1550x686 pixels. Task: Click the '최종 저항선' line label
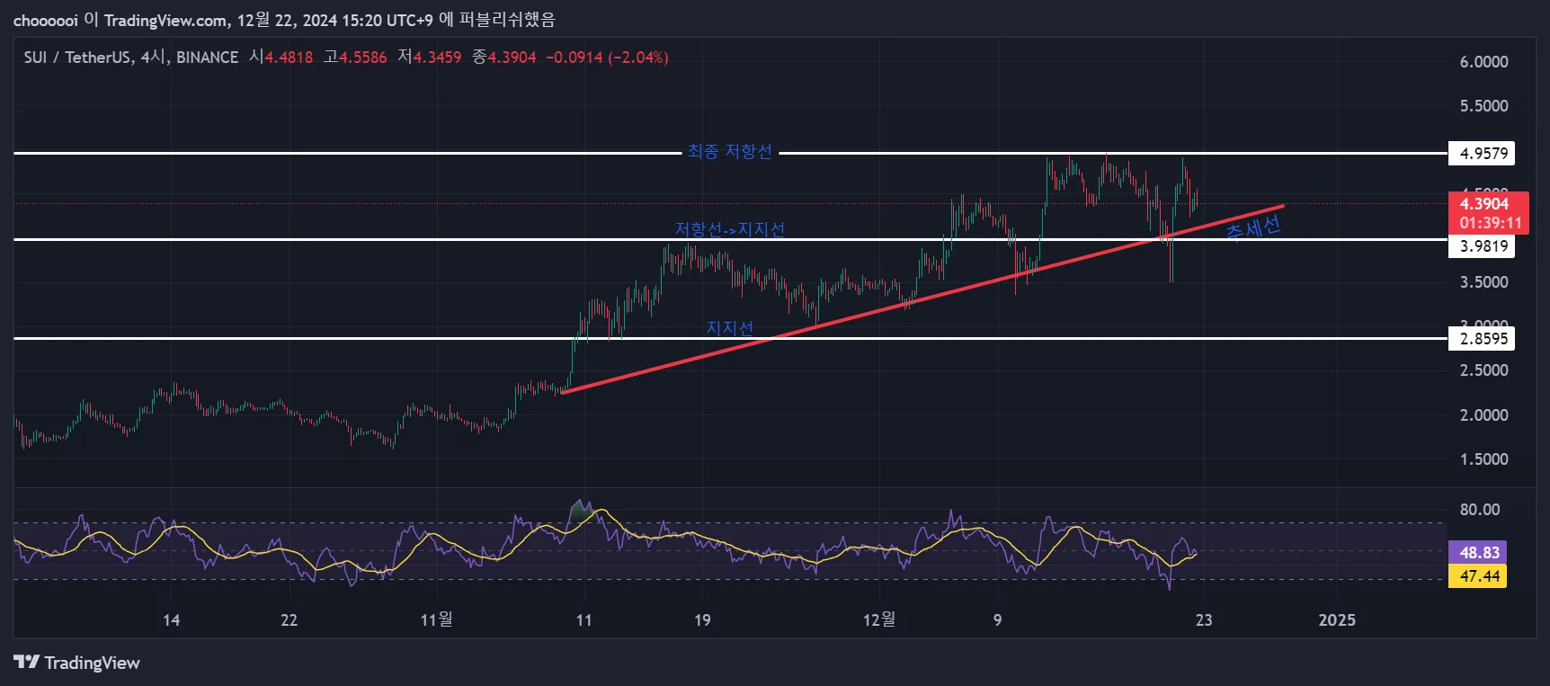tap(730, 151)
